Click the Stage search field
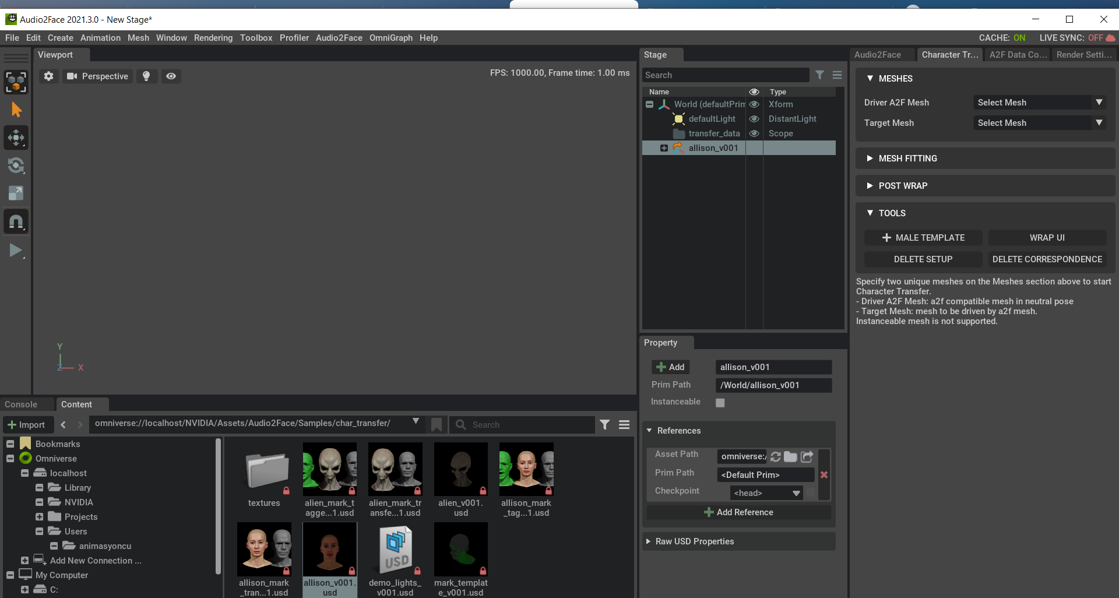Screen dimensions: 1119x598 coord(726,75)
